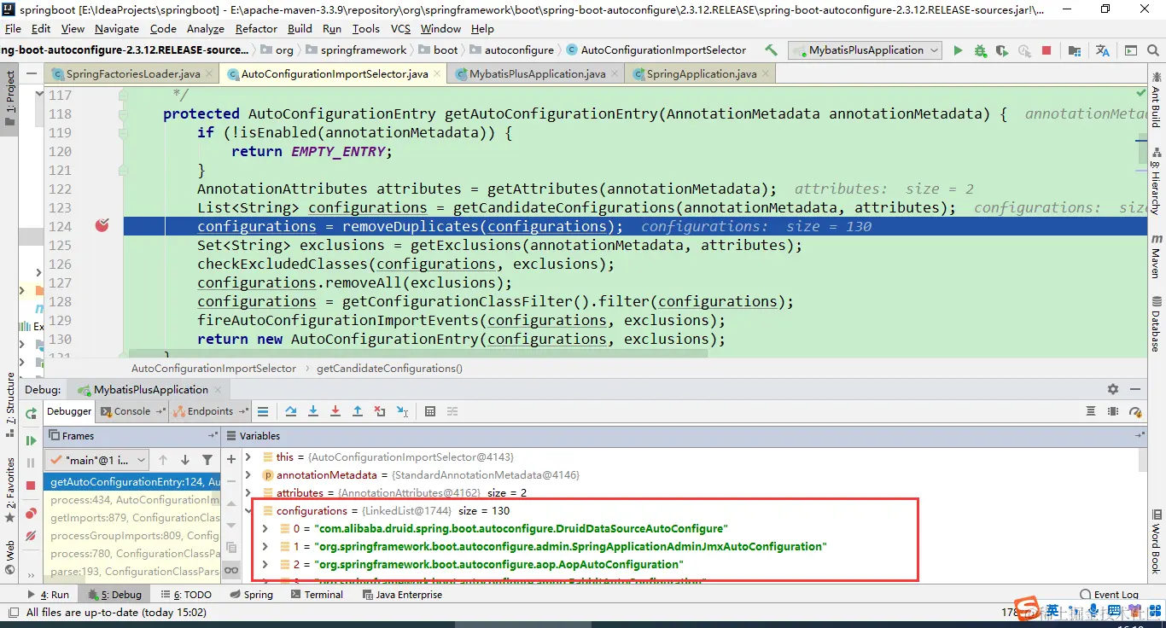The width and height of the screenshot is (1166, 628).
Task: Open the Maven side panel
Action: [x=1156, y=256]
